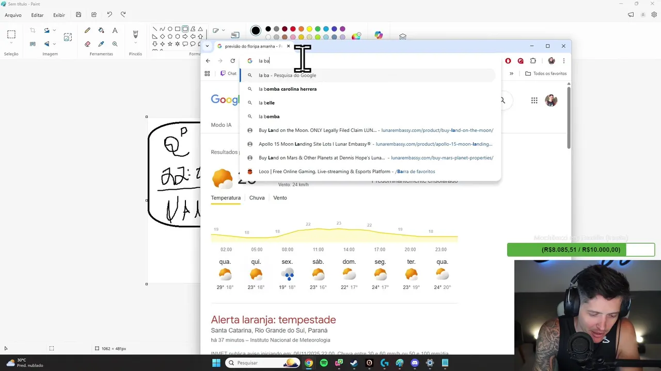
Task: Select the Eraser tool in Paint
Action: tap(87, 44)
